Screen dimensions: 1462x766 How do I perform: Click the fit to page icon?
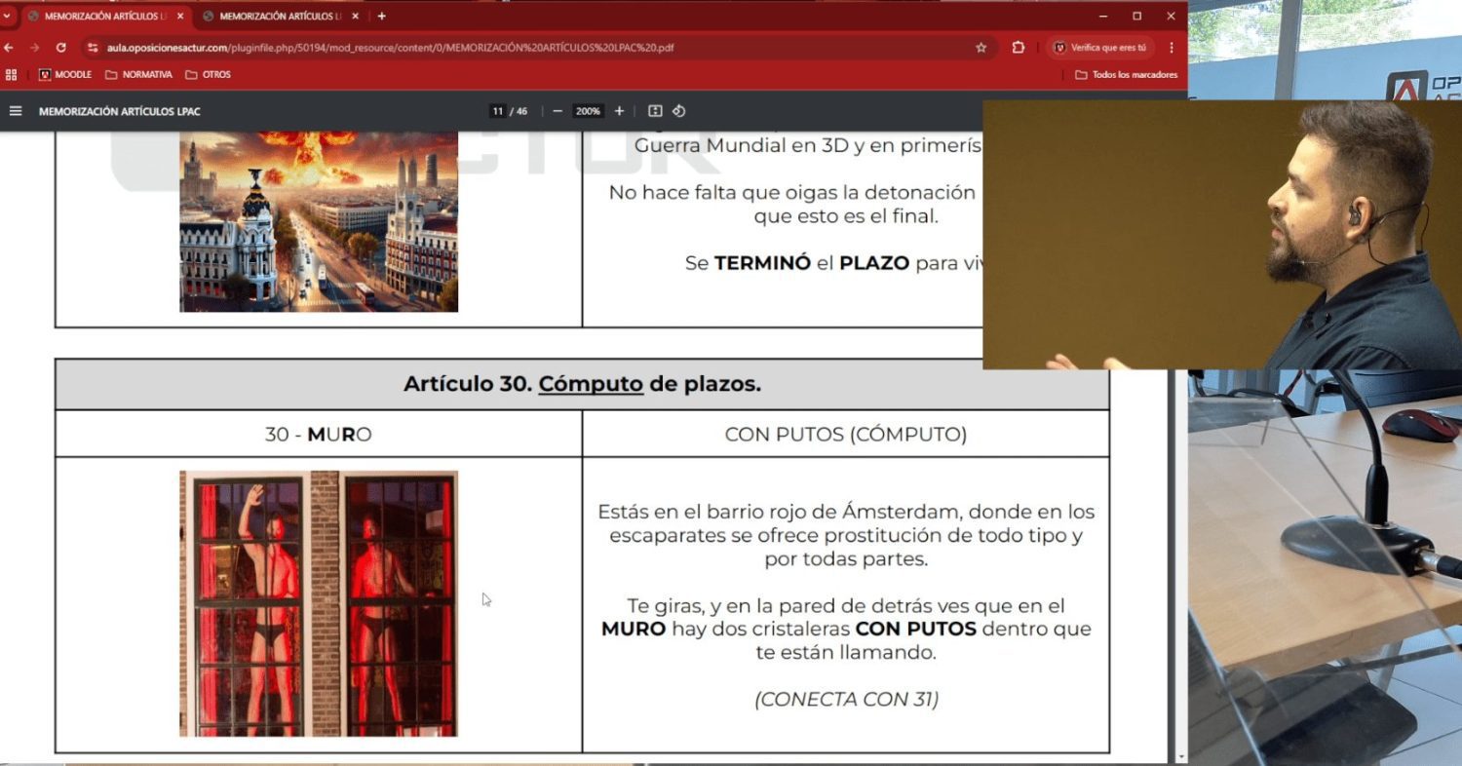[655, 111]
